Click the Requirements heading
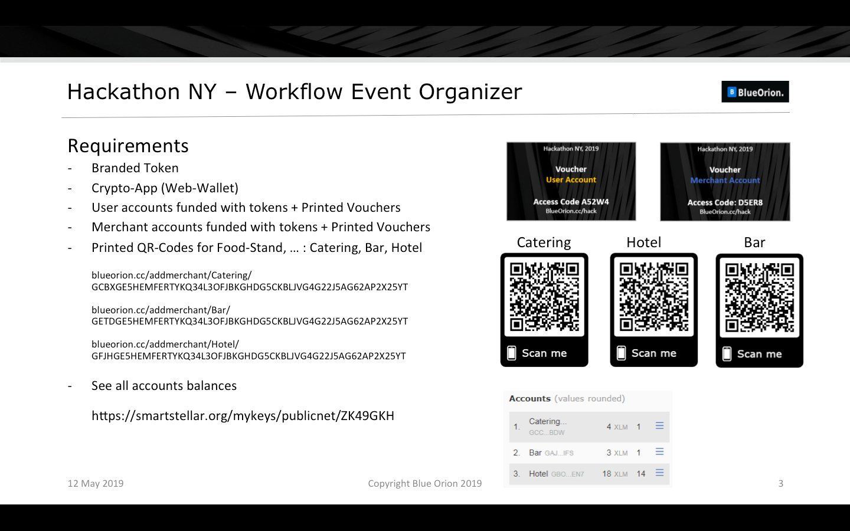The width and height of the screenshot is (850, 531). (x=128, y=146)
